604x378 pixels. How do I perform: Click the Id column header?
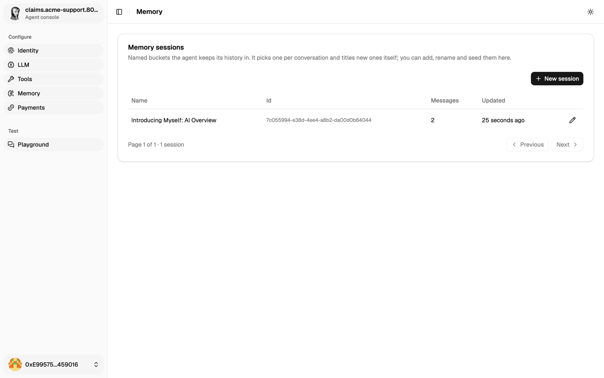[x=269, y=101]
